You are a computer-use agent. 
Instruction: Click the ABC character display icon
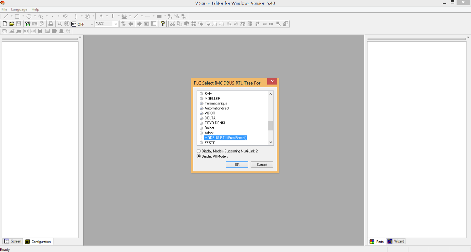[33, 31]
